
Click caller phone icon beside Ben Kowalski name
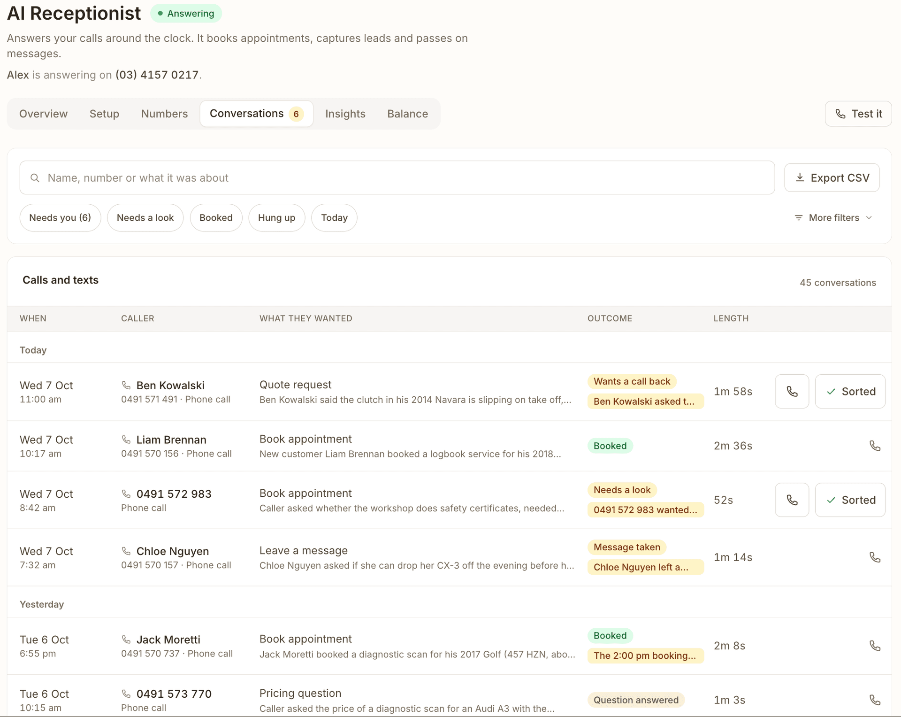[x=126, y=385]
